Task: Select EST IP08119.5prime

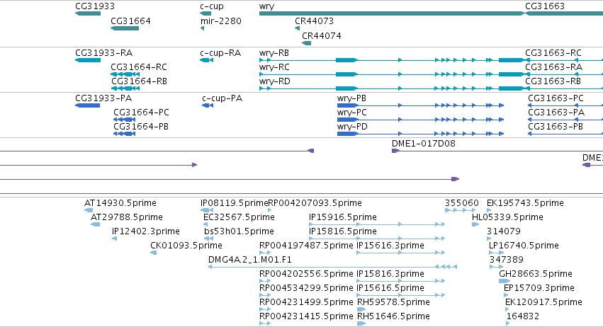Action: pos(234,203)
